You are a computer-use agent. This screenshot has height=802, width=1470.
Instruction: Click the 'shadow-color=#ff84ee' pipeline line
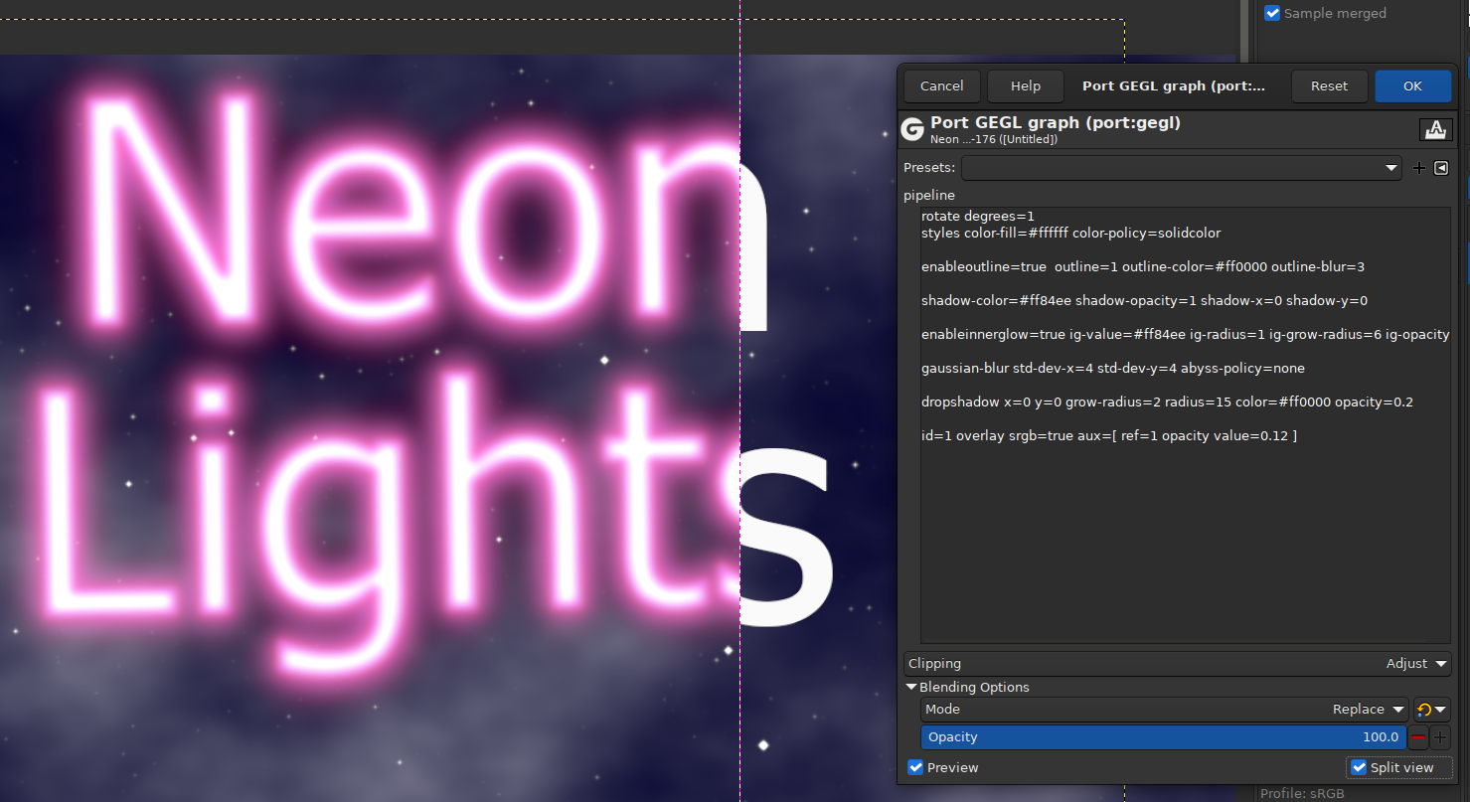click(x=1145, y=301)
